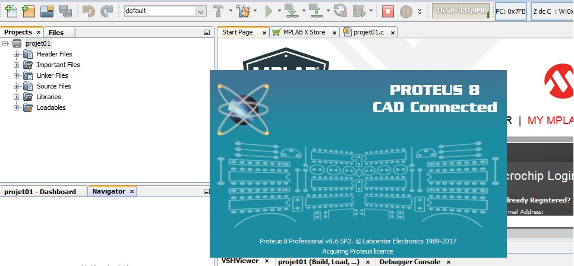Click the Build Project hammer icon
574x266 pixels.
tap(218, 11)
